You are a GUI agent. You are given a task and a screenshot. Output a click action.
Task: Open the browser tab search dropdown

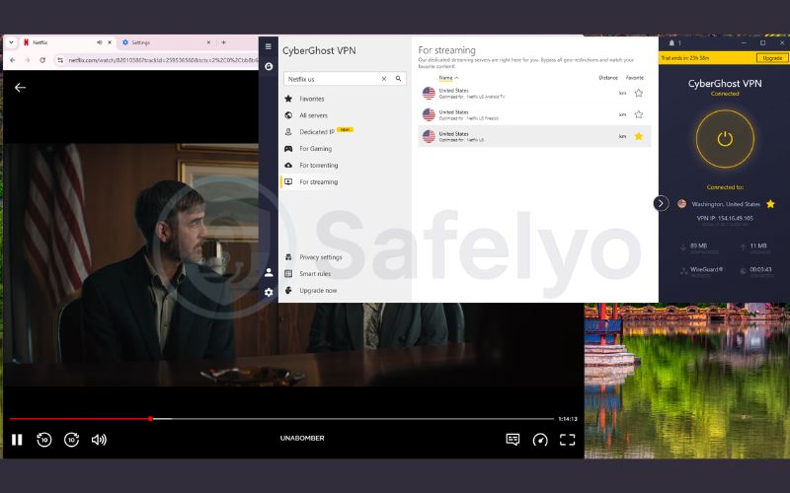click(11, 42)
